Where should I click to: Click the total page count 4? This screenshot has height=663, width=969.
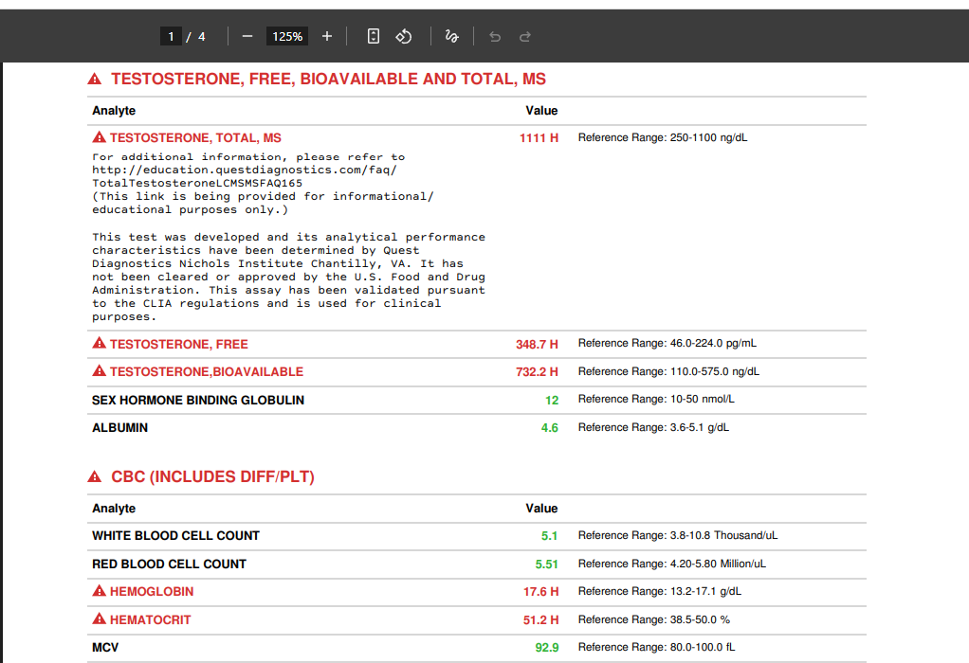[201, 36]
